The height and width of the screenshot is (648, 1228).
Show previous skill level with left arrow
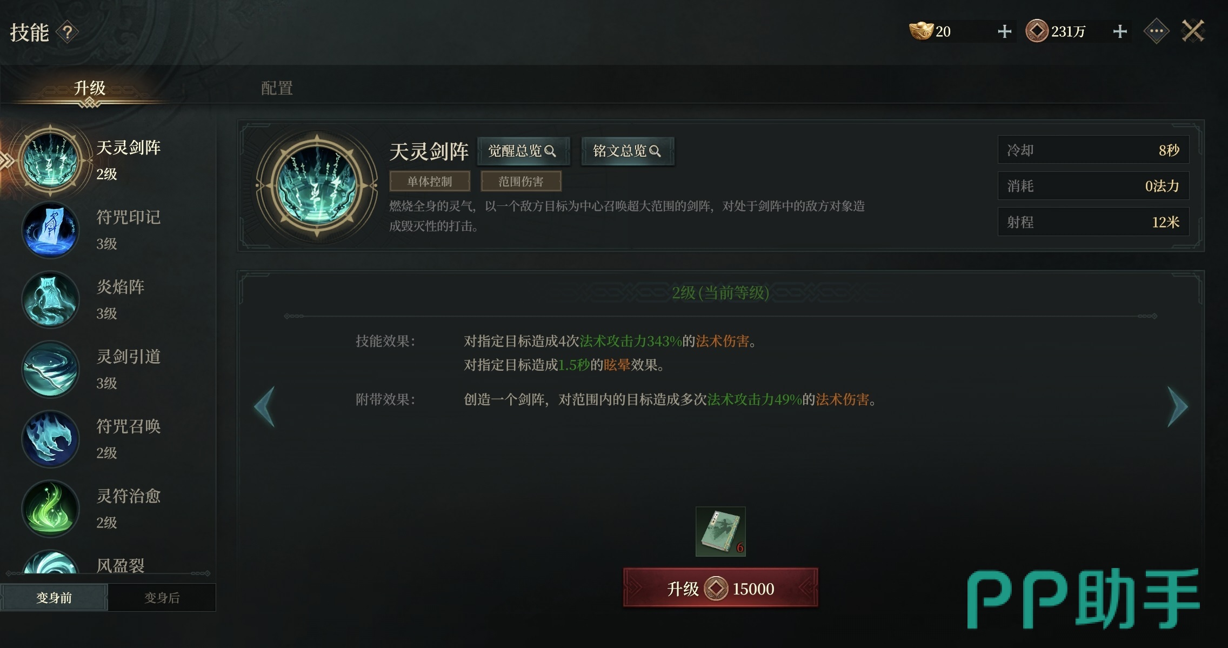[264, 406]
